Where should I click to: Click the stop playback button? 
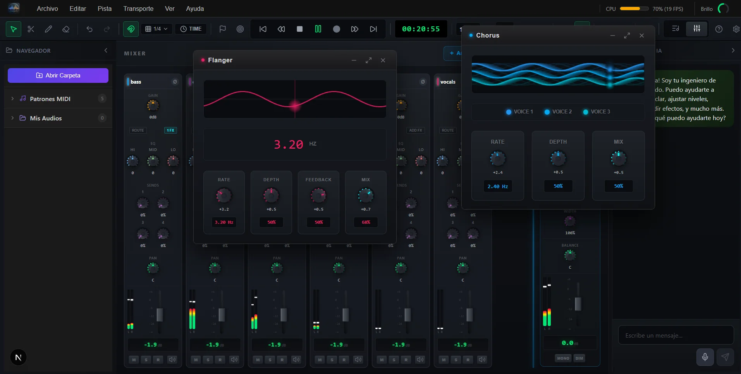click(299, 29)
